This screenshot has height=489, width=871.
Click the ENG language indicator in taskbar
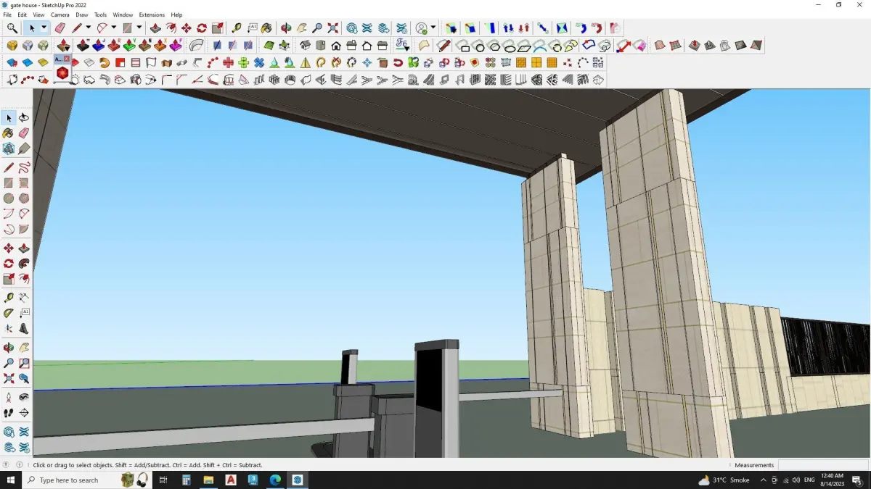(x=809, y=480)
